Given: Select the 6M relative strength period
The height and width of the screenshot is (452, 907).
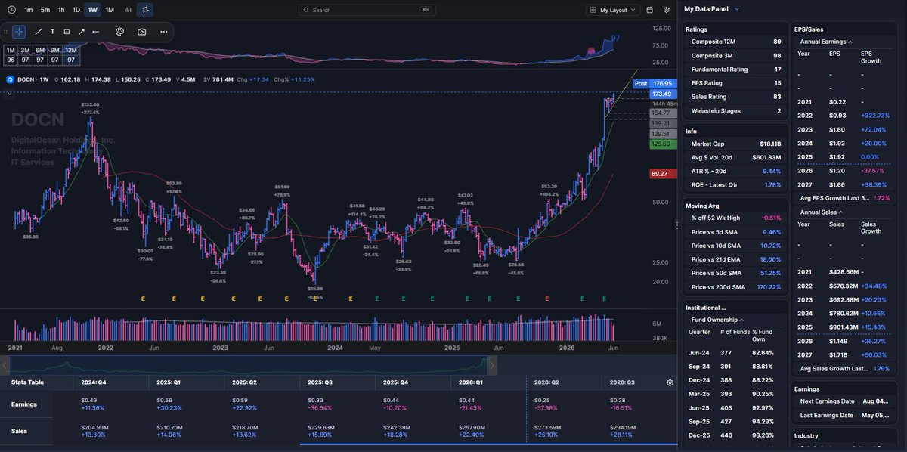Looking at the screenshot, I should pos(40,50).
